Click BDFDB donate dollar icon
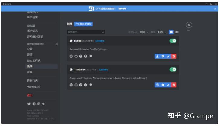This screenshot has height=126, width=219. (85, 56)
